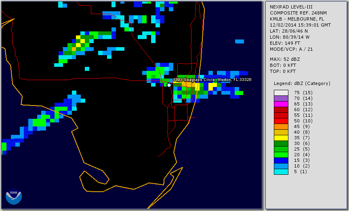Click the LAT: 28/06/46 N value
The image size is (349, 211).
[289, 31]
